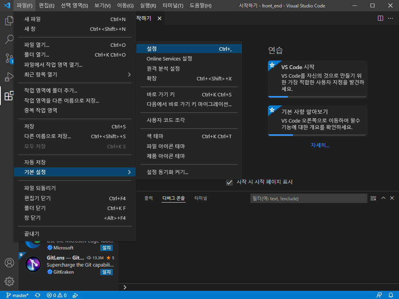Maximize the bottom panel with chevron
The height and width of the screenshot is (299, 399).
(x=383, y=198)
